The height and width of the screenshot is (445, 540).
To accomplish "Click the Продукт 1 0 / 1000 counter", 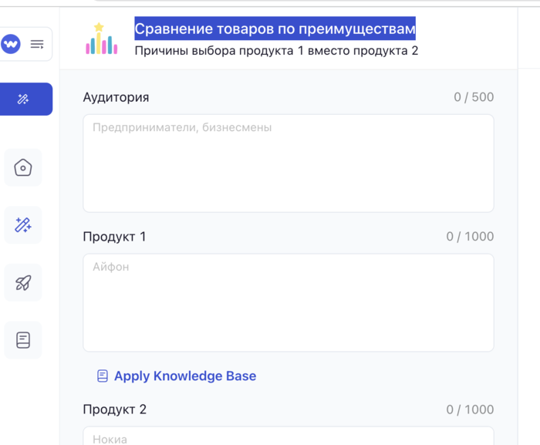I will 470,237.
